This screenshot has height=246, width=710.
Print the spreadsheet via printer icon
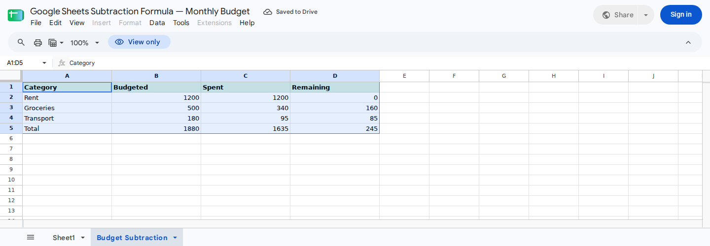coord(38,43)
